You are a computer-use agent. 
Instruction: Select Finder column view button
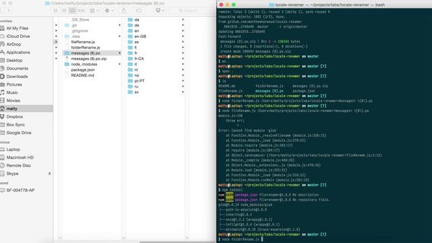72,11
